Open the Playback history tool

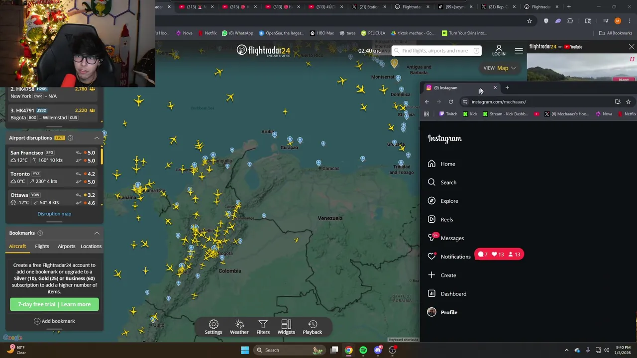313,327
